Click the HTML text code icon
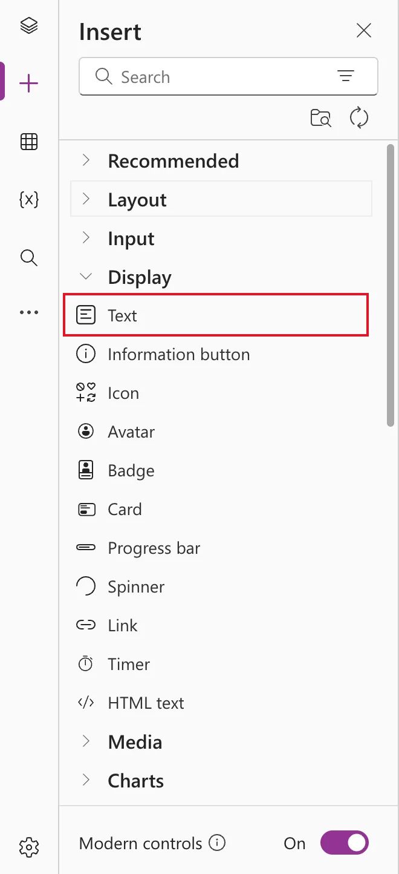 [x=86, y=703]
